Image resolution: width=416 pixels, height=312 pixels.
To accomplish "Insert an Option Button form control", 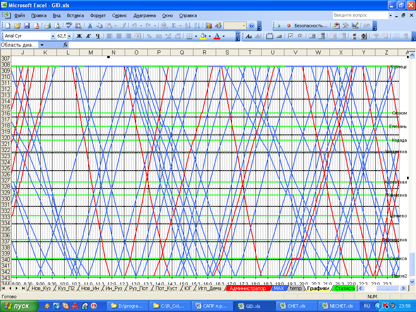I will tap(300, 36).
